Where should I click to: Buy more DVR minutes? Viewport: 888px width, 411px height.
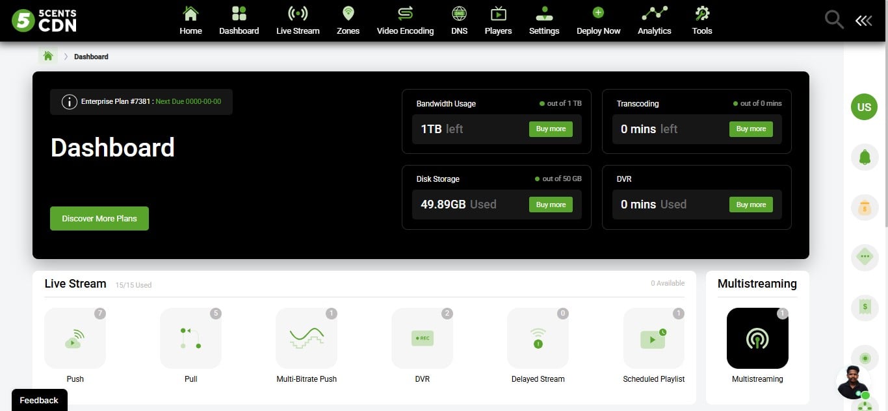tap(751, 205)
